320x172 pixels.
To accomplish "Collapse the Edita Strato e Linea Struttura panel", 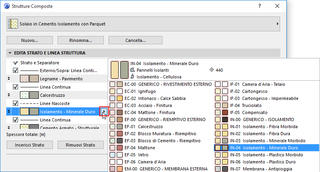I will (10, 53).
